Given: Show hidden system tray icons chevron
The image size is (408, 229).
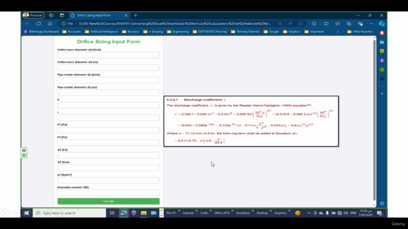Looking at the screenshot, I should (309, 213).
